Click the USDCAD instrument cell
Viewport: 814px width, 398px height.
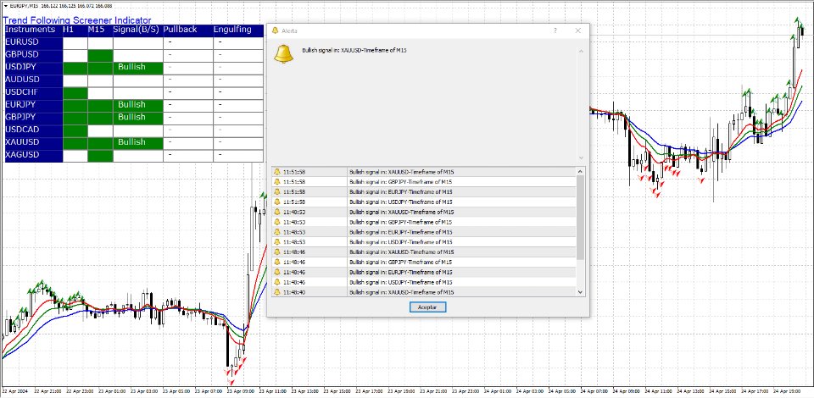34,130
